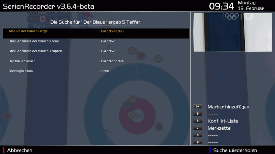Viewport: 275px width, 154px height.
Task: Open the 'Konflikt-Liste' entry
Action: tap(223, 121)
